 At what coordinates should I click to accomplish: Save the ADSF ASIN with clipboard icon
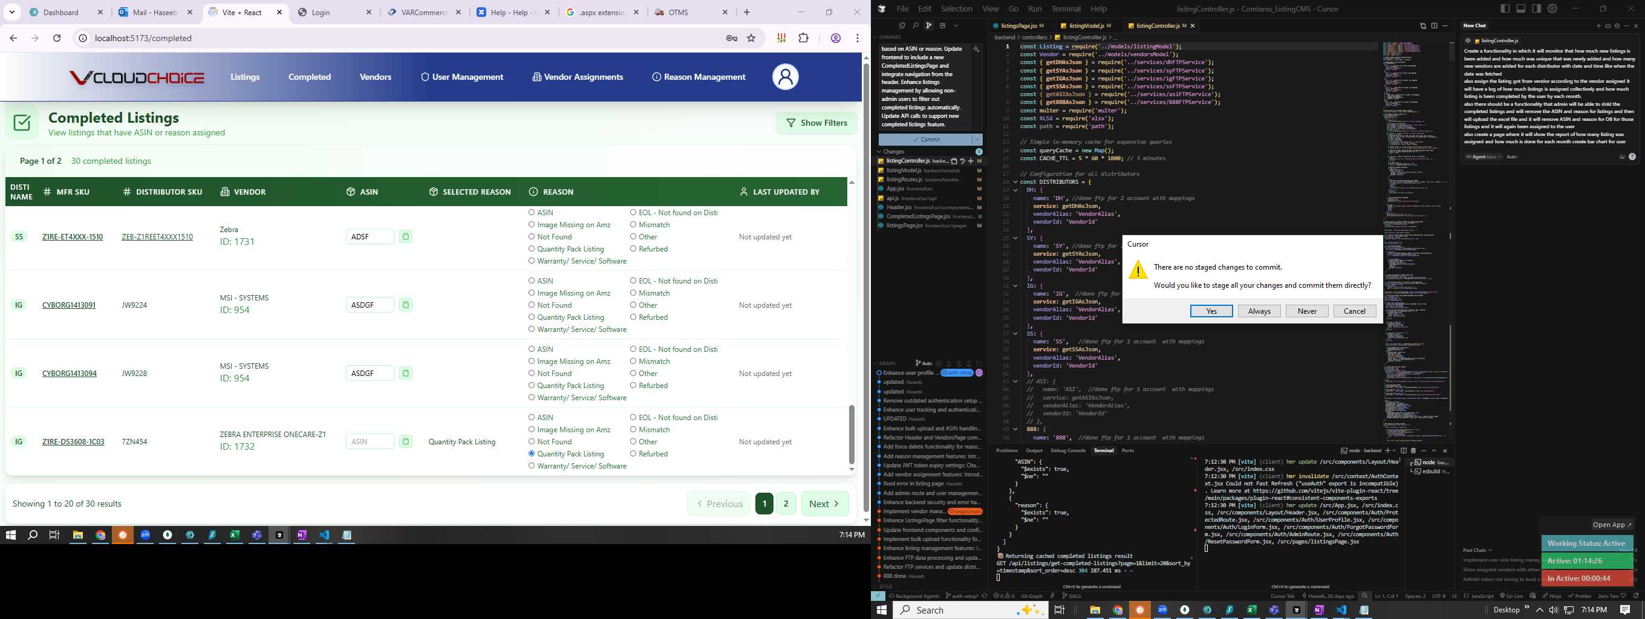405,237
